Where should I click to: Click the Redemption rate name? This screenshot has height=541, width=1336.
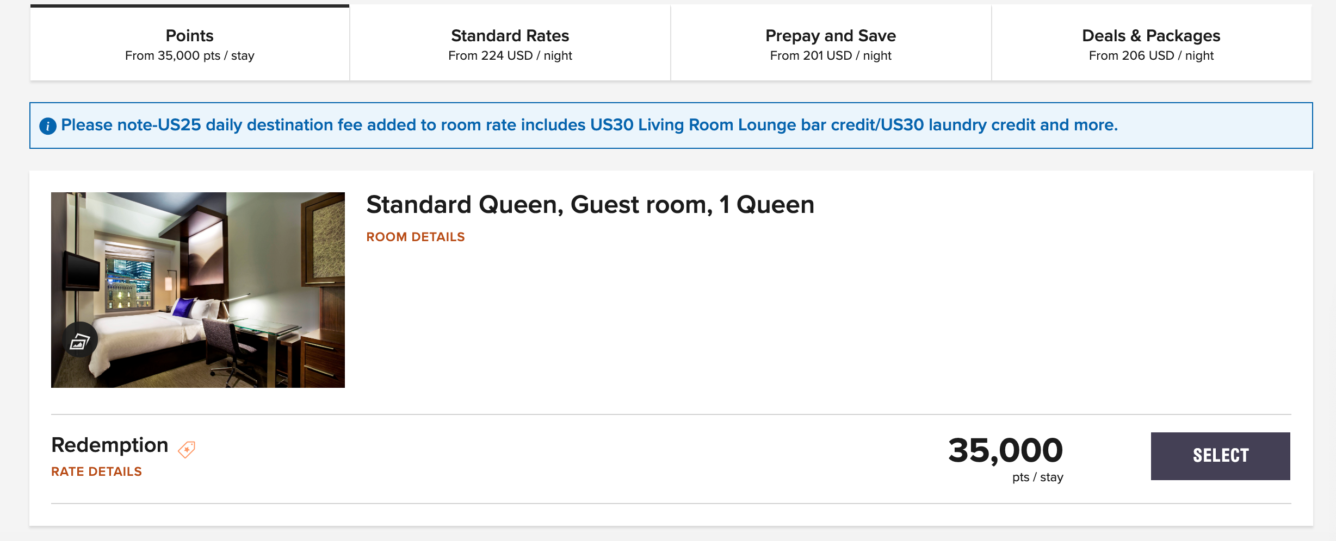pos(109,445)
